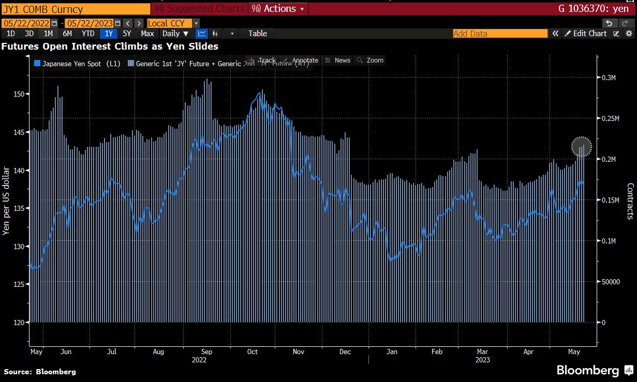Screen dimensions: 637x382
Task: Select the 1Y time range
Action: [x=109, y=34]
